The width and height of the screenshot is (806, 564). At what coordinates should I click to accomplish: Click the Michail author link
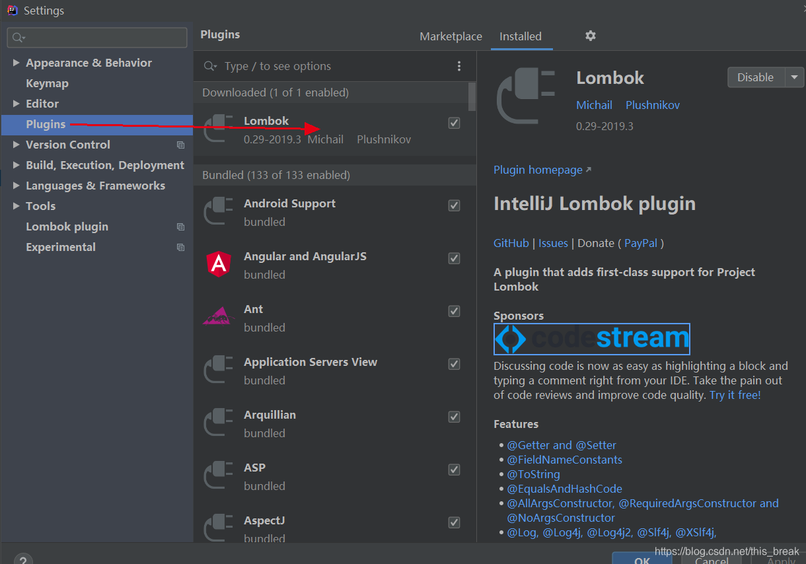point(594,105)
